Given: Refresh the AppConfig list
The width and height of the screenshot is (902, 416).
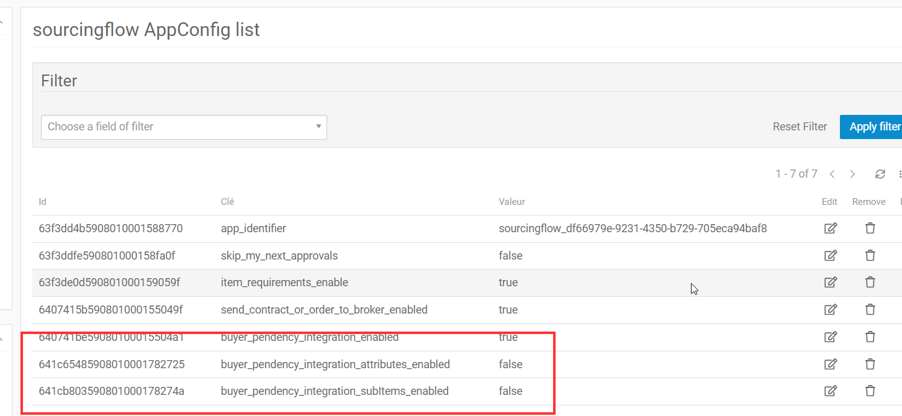Looking at the screenshot, I should pyautogui.click(x=880, y=174).
